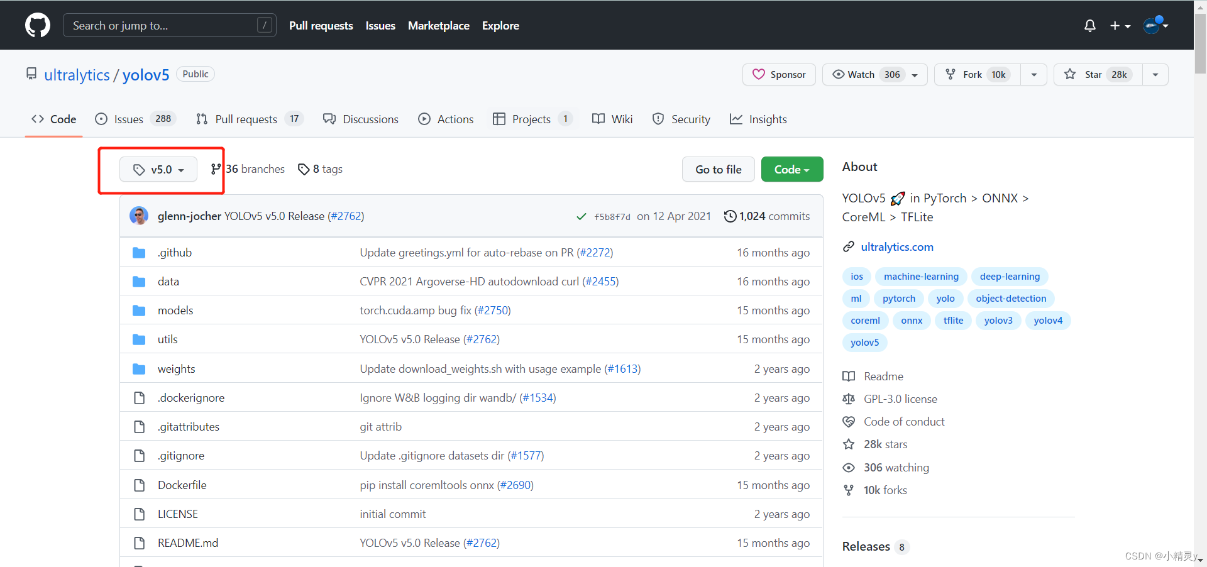Fork the repository
The image size is (1207, 567).
pos(978,74)
